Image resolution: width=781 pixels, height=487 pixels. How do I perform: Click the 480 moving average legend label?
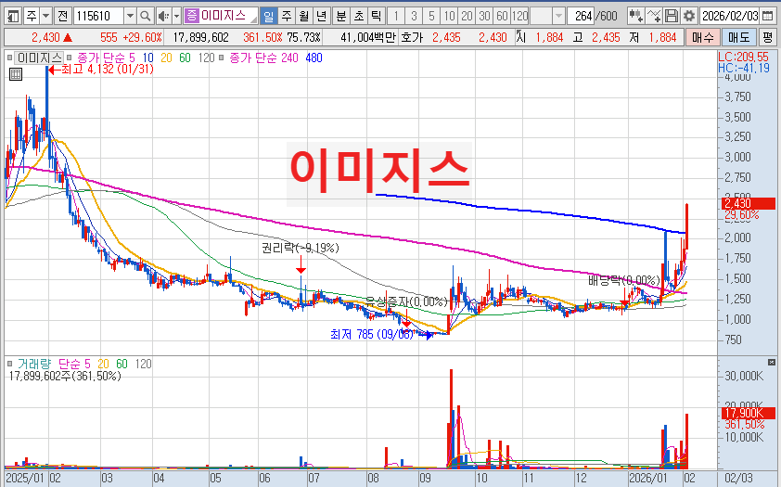click(x=314, y=58)
